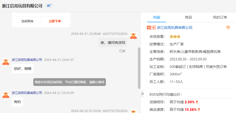Click the seller avatar beside the 23:41:37 message
This screenshot has width=236, height=113.
pyautogui.click(x=6, y=61)
